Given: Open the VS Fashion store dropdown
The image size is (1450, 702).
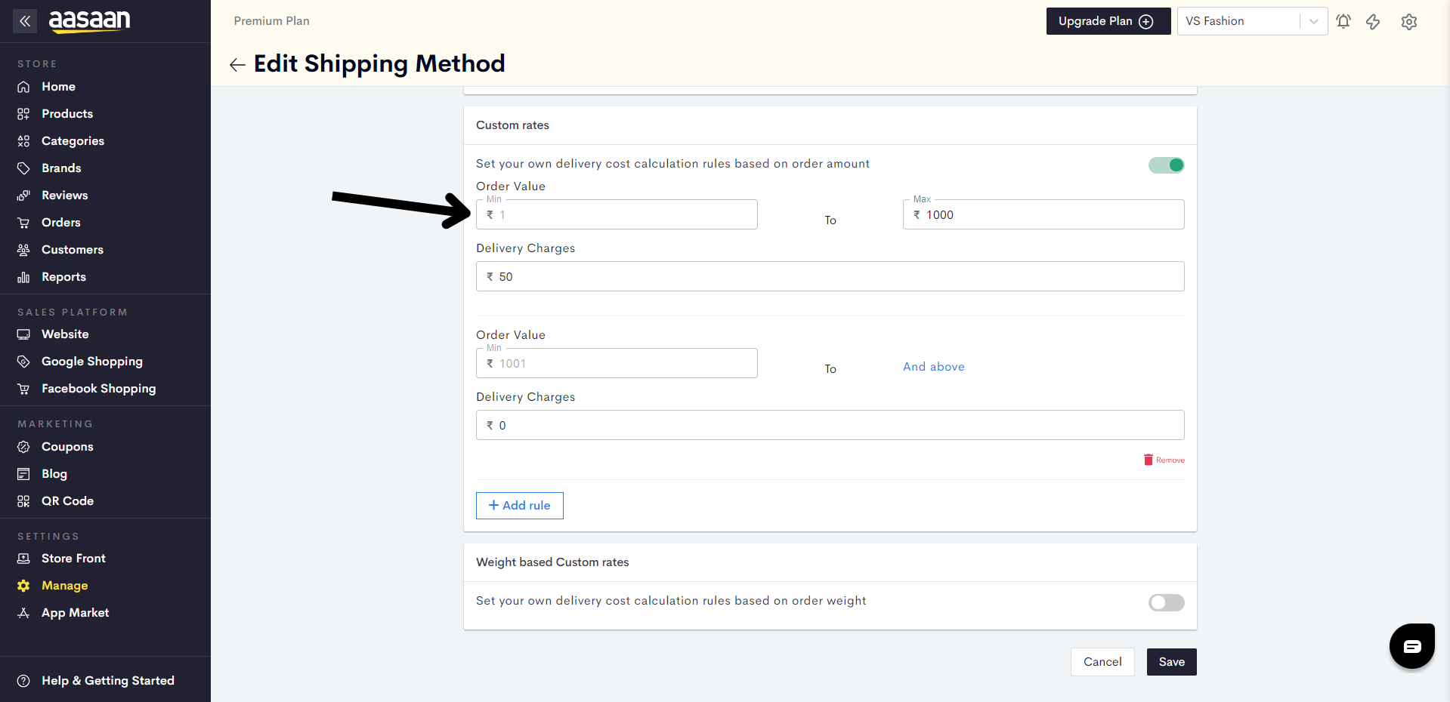Looking at the screenshot, I should tap(1252, 21).
